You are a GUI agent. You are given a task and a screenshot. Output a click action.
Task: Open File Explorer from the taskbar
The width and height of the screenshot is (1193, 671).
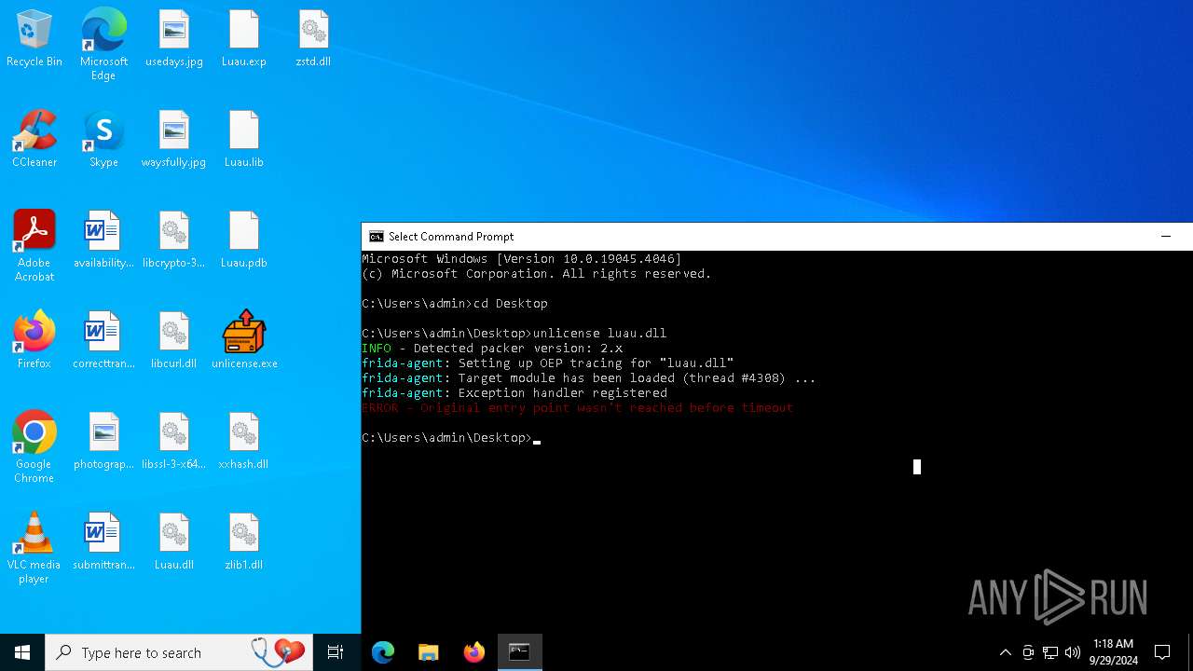coord(429,652)
